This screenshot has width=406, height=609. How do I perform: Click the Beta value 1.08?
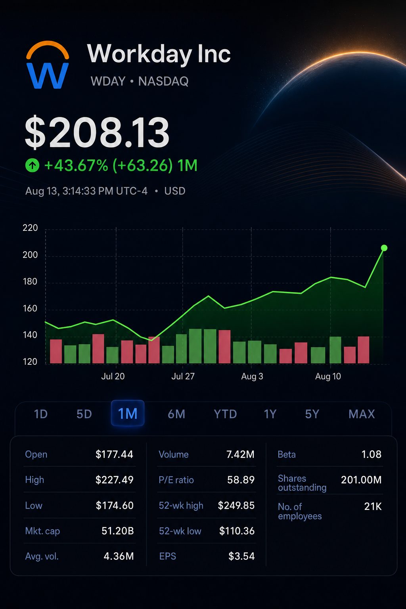point(372,454)
